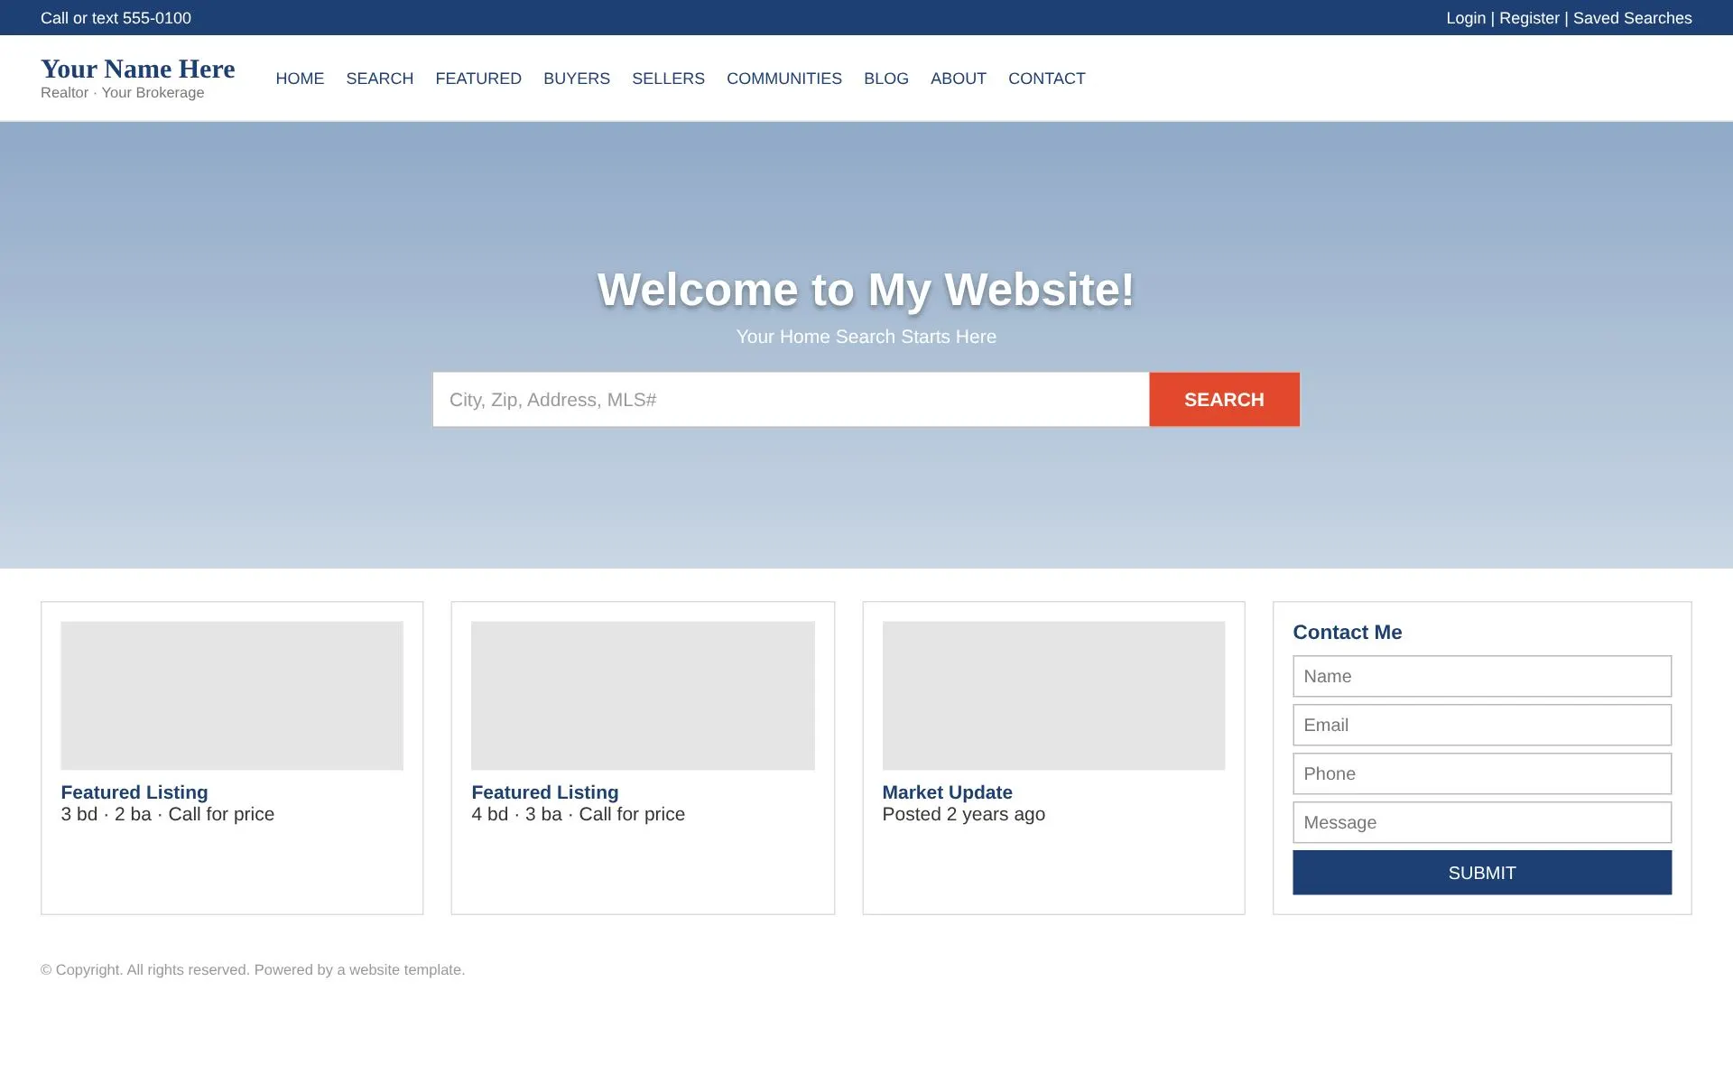Click the Login link
Viewport: 1733px width, 1083px height.
point(1466,18)
